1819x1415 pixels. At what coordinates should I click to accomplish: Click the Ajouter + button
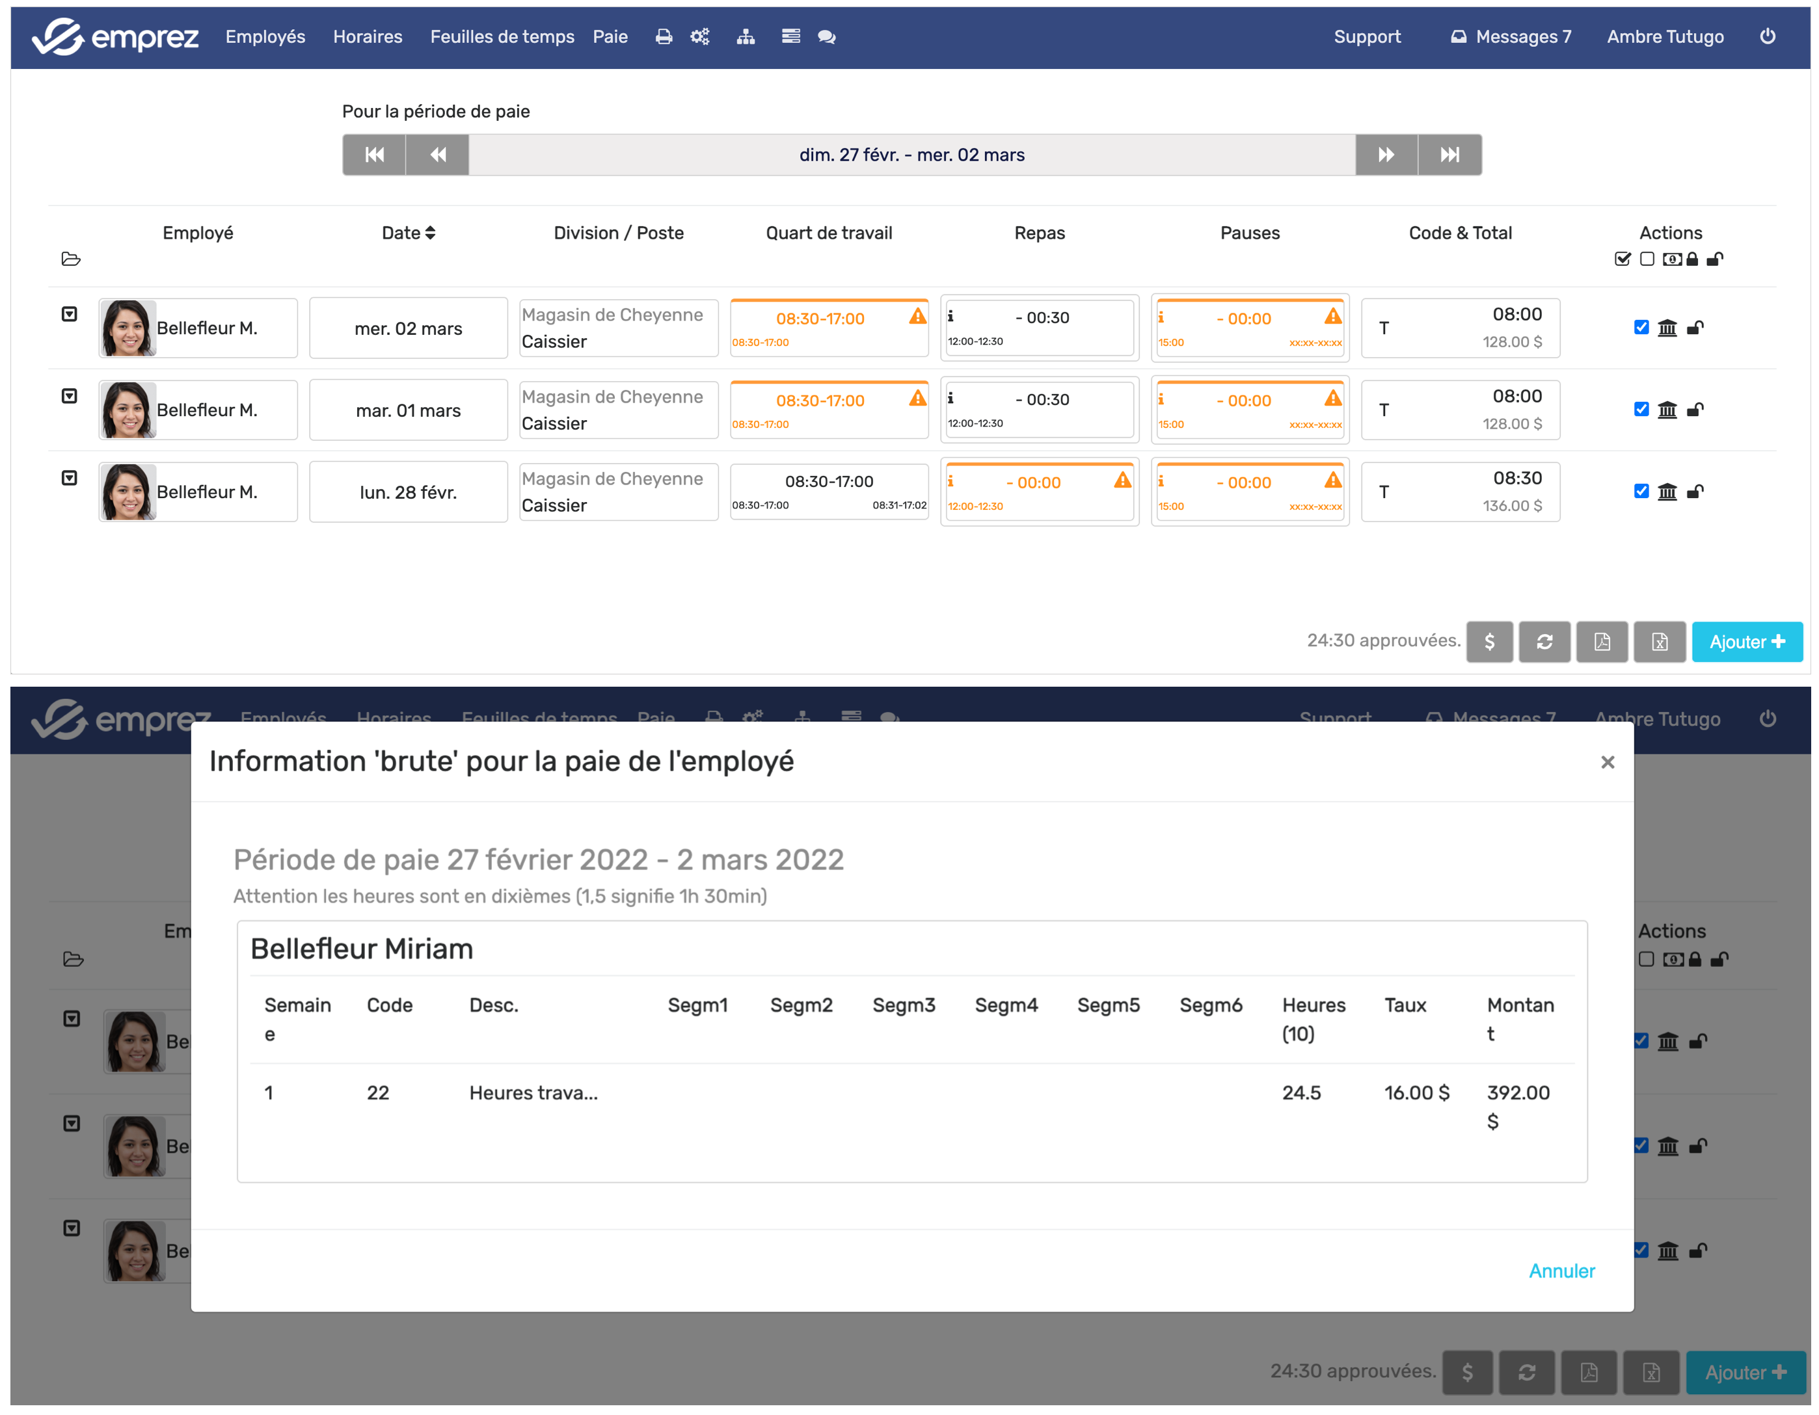(1747, 642)
